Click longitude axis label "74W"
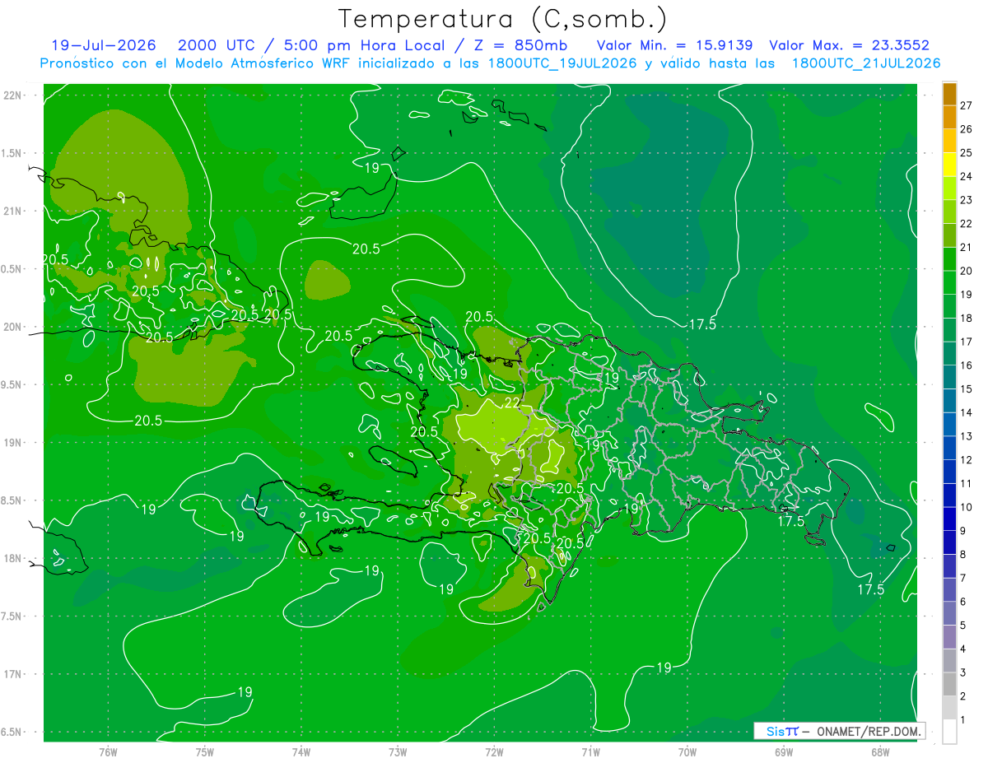This screenshot has width=988, height=763. (x=301, y=751)
